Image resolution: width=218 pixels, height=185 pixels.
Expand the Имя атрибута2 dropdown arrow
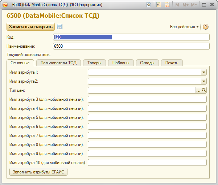coord(204,81)
